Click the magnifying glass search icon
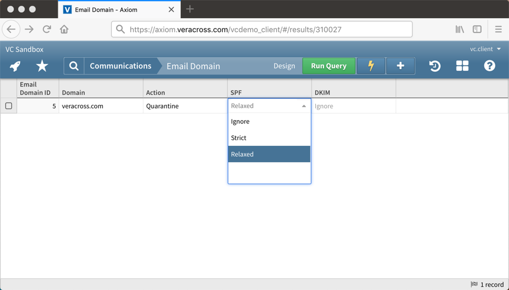509x290 pixels. (74, 66)
